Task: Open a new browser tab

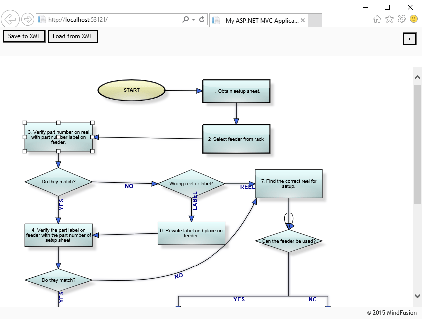Action: click(315, 20)
